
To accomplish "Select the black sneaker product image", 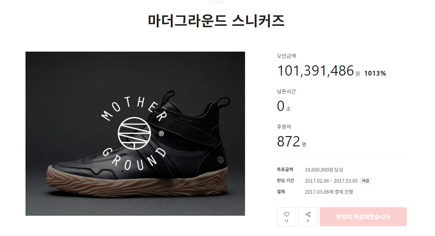I will coord(135,133).
